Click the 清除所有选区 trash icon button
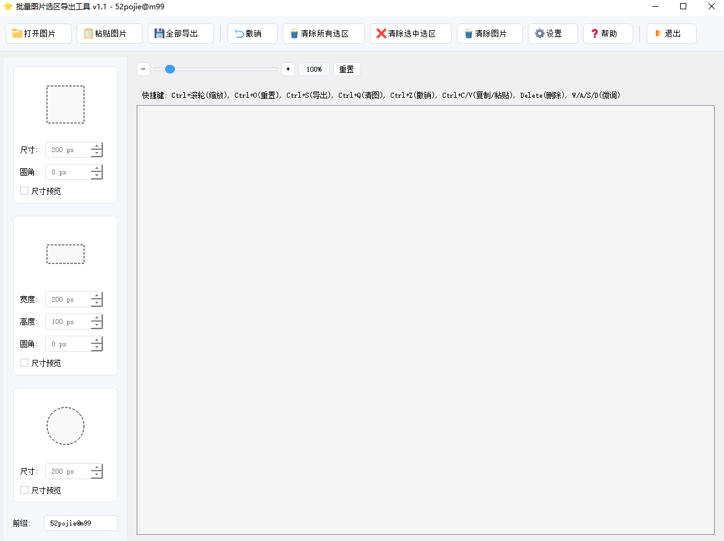The height and width of the screenshot is (541, 724). tap(323, 33)
